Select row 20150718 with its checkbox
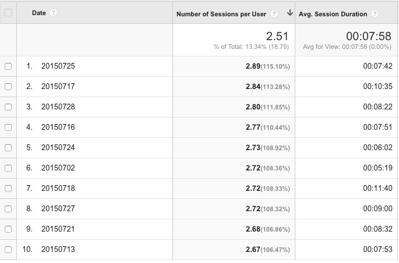Image resolution: width=399 pixels, height=263 pixels. [x=8, y=189]
